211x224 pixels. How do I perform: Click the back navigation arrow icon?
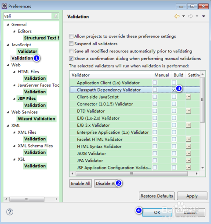coord(177,16)
